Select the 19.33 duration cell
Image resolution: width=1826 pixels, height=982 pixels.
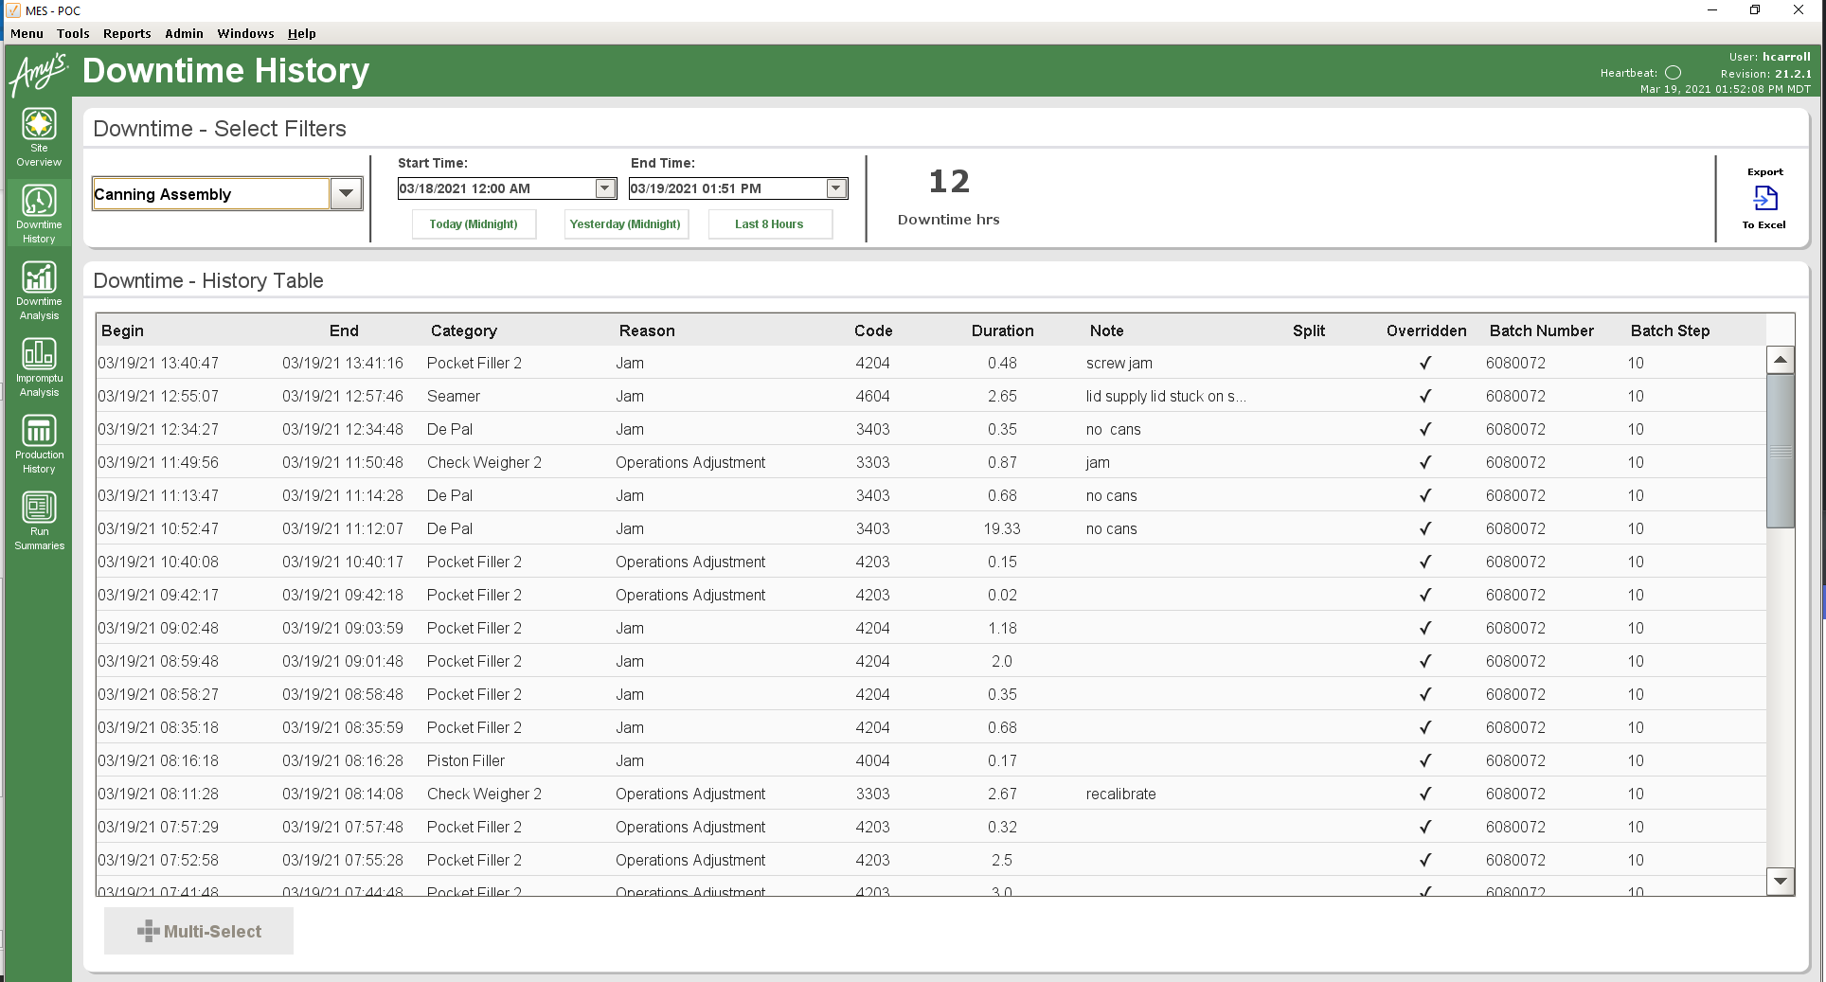(x=1002, y=528)
